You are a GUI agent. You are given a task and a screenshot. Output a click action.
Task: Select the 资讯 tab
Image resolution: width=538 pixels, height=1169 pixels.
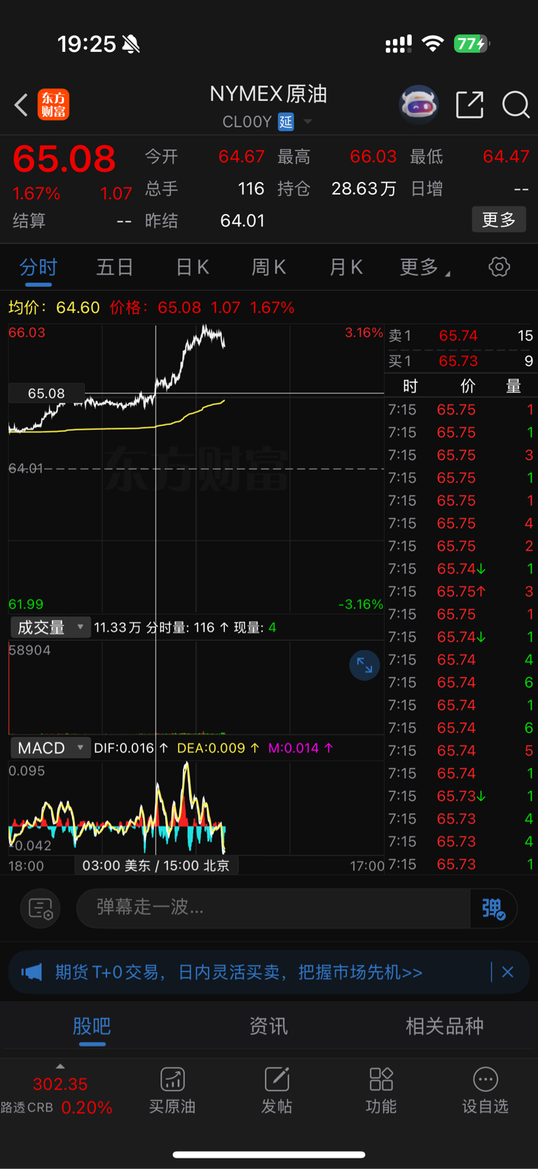tap(268, 1026)
